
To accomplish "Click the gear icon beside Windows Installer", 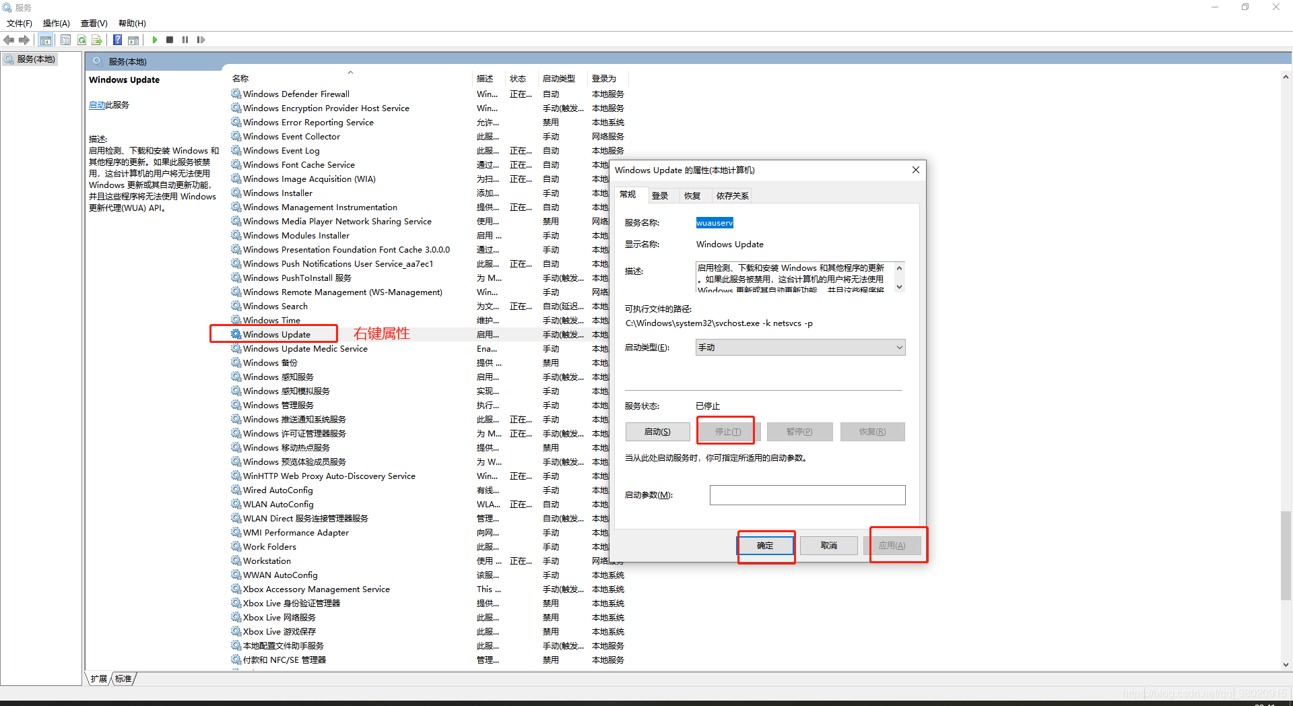I will click(x=236, y=193).
